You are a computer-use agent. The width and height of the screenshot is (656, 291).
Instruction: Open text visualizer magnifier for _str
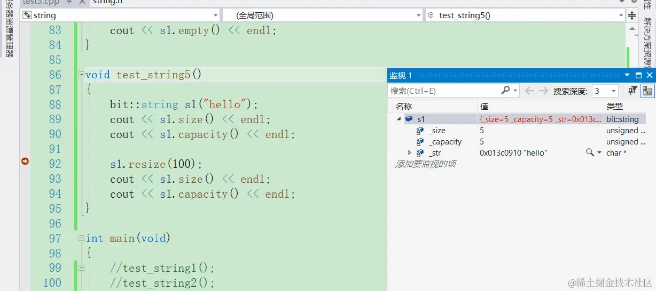point(589,152)
